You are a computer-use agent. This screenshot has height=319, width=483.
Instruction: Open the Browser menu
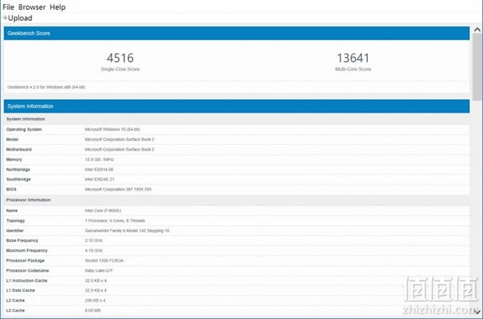click(x=32, y=7)
